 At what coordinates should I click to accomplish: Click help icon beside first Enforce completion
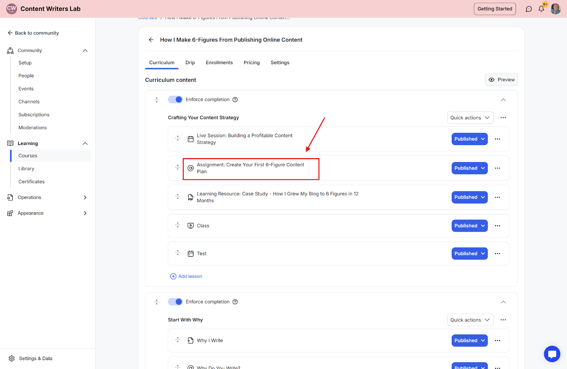pos(235,100)
